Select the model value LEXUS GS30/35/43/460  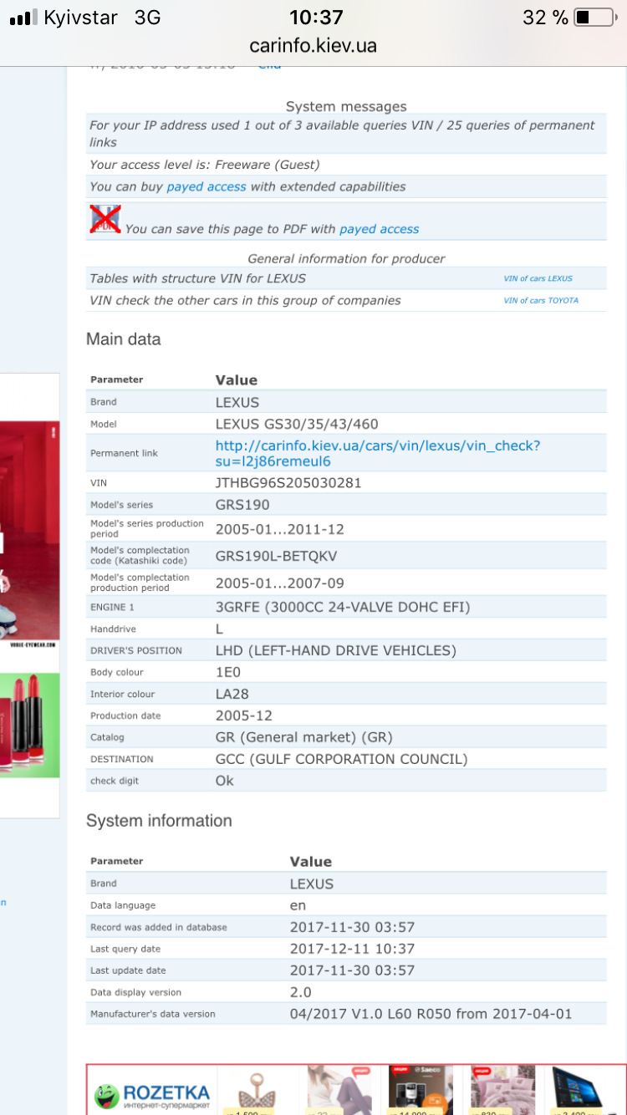point(297,424)
